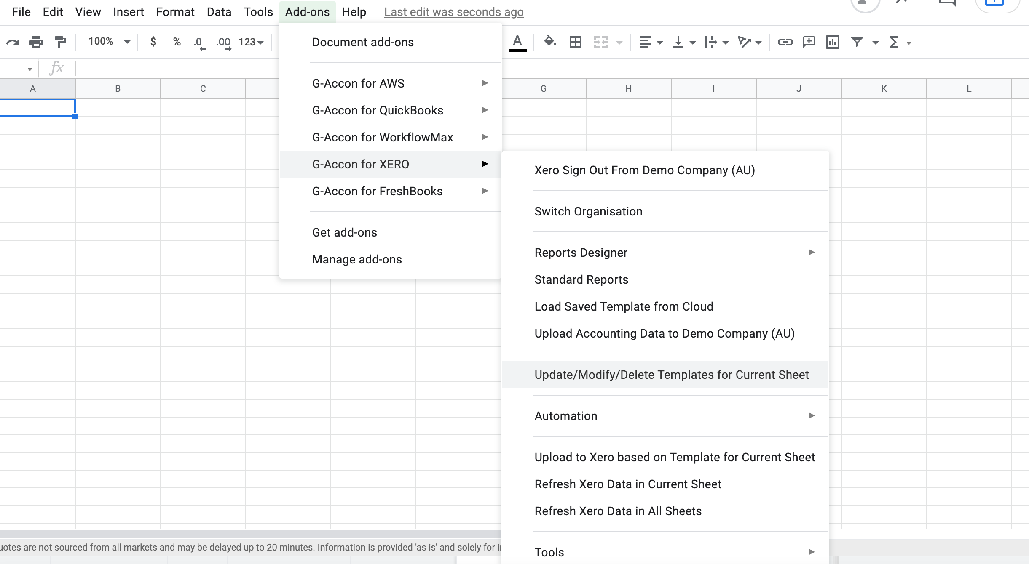Click the vertical align icon
This screenshot has width=1029, height=564.
click(x=678, y=42)
